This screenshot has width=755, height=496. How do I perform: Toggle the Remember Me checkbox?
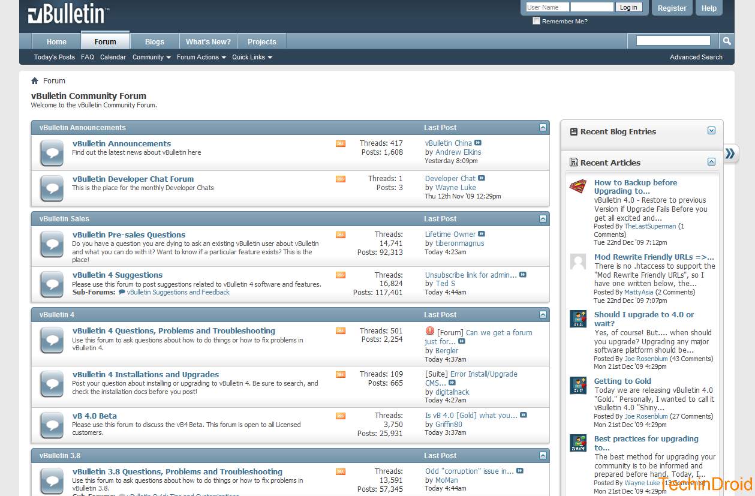pyautogui.click(x=536, y=21)
